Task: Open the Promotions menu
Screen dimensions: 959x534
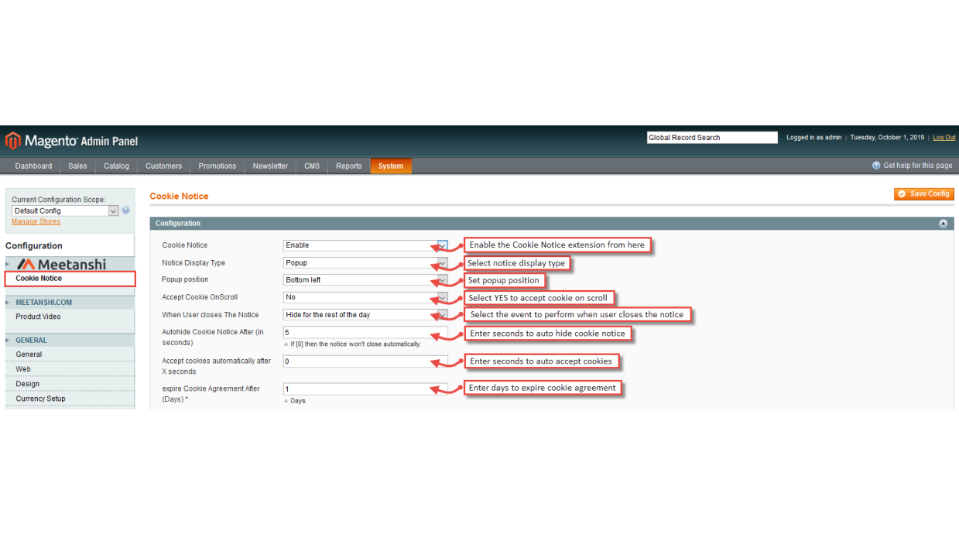Action: tap(217, 166)
